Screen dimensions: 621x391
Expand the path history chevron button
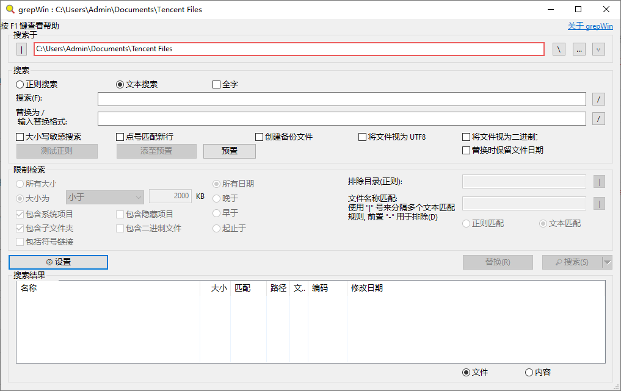click(598, 49)
